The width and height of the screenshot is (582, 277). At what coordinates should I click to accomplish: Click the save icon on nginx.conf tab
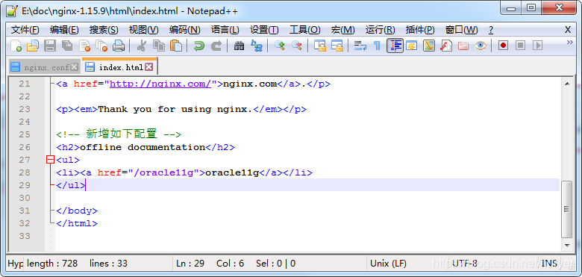15,67
